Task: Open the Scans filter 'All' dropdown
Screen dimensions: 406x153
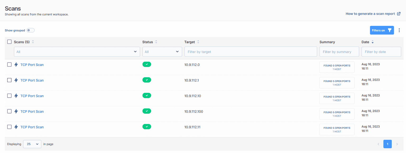Action: 77,52
